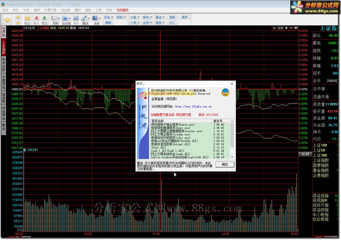Open the 自选股 star folder icon

tap(65, 18)
